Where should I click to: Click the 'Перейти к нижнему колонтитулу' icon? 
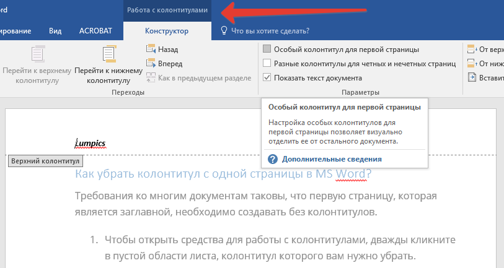click(109, 54)
